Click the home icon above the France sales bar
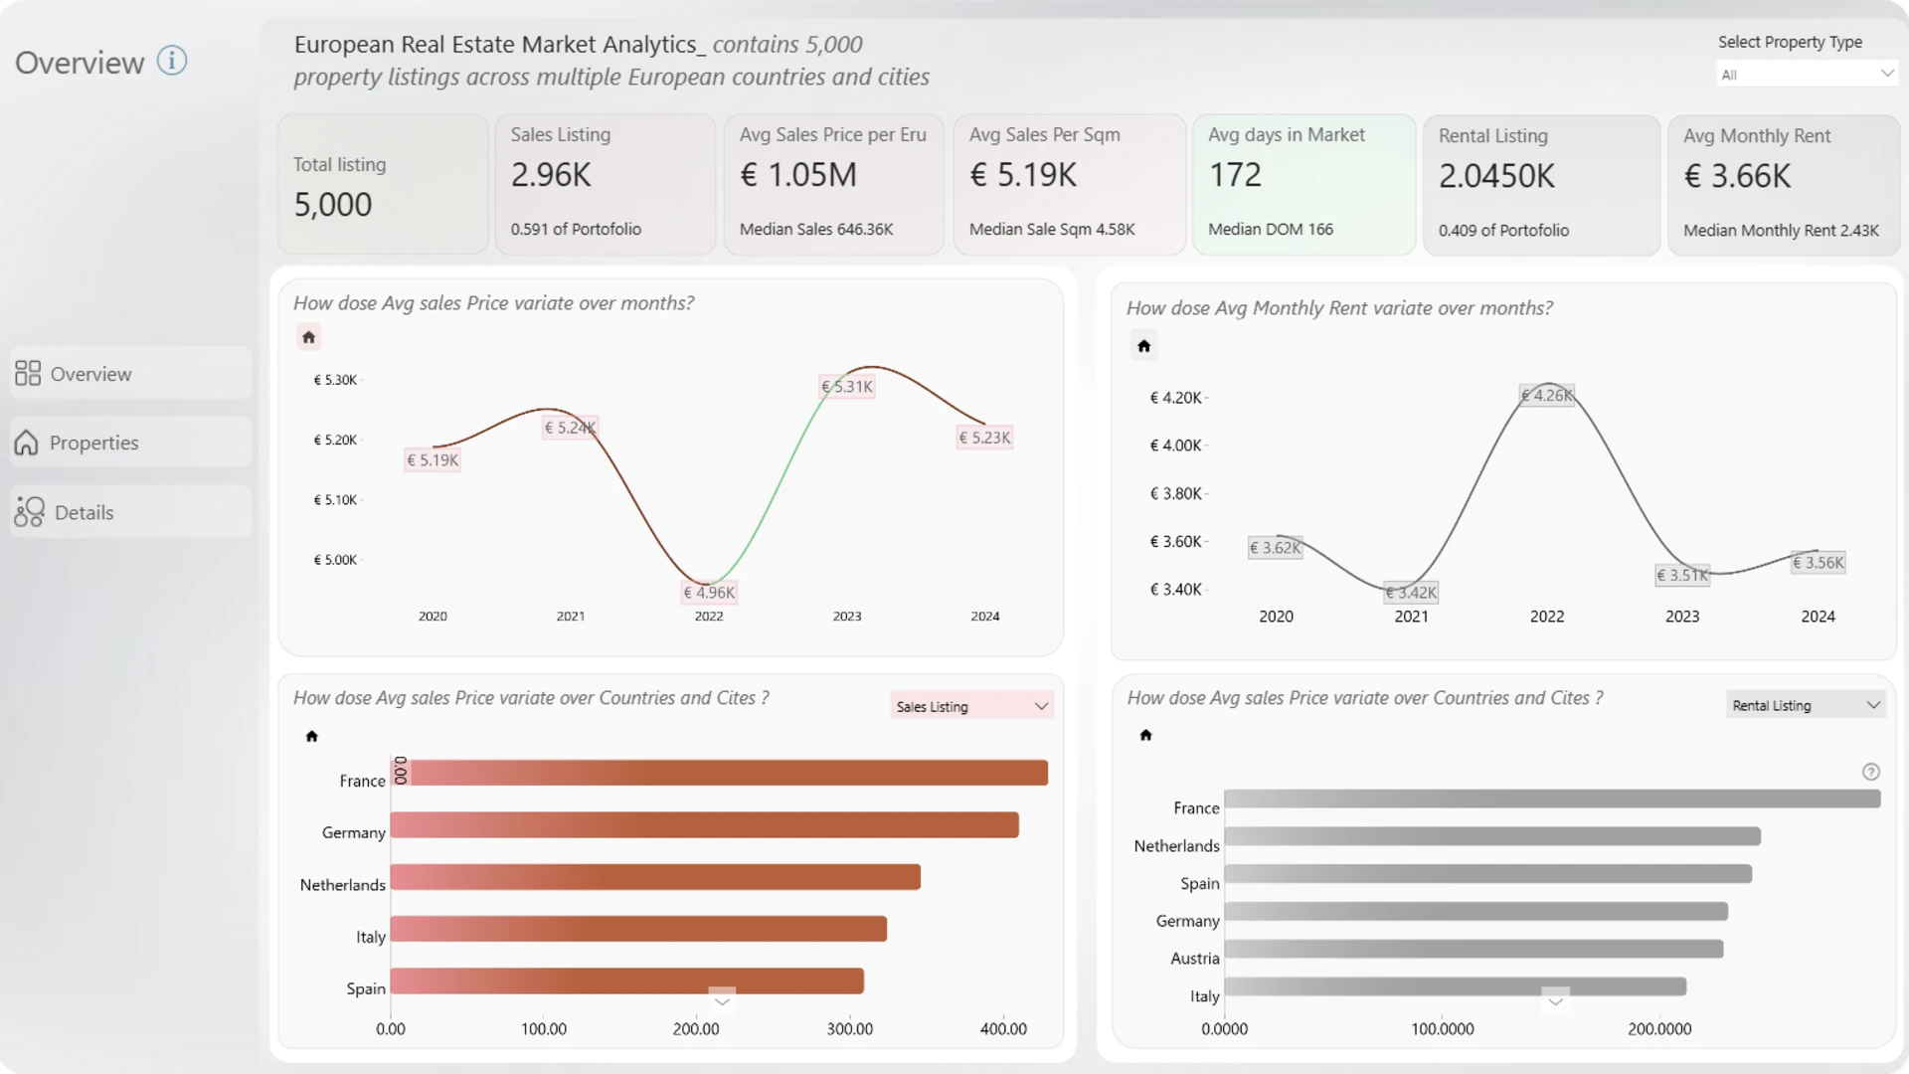The width and height of the screenshot is (1909, 1074). [x=311, y=736]
